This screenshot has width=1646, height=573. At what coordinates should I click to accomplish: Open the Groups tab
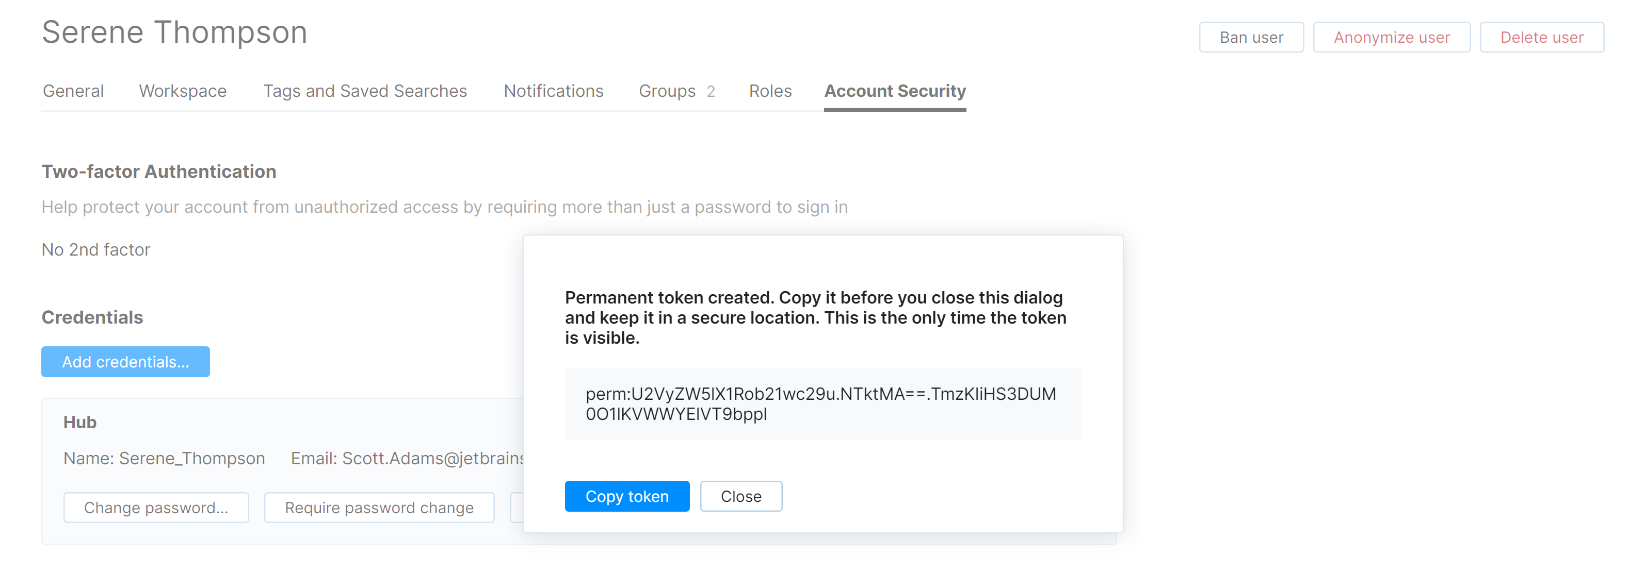pyautogui.click(x=667, y=91)
